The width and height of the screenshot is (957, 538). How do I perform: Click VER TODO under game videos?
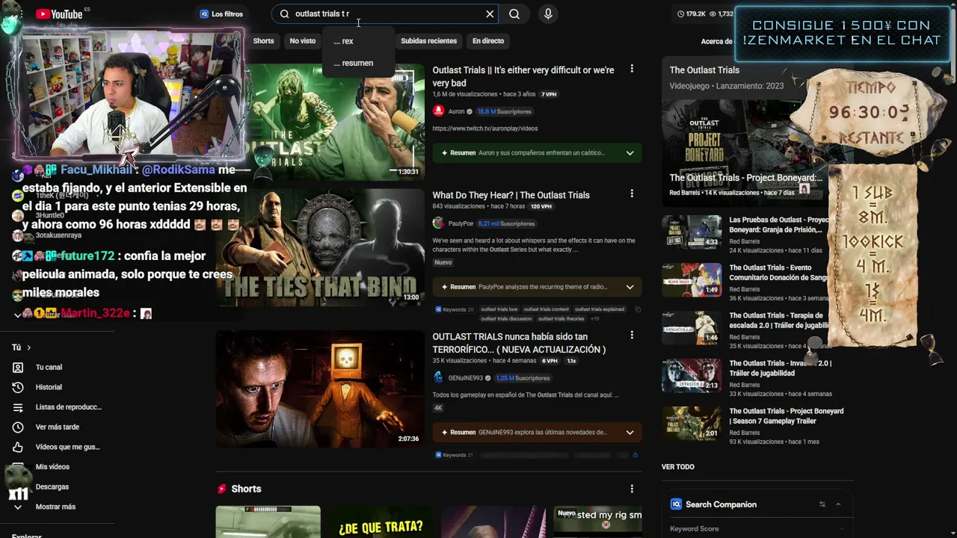click(678, 467)
